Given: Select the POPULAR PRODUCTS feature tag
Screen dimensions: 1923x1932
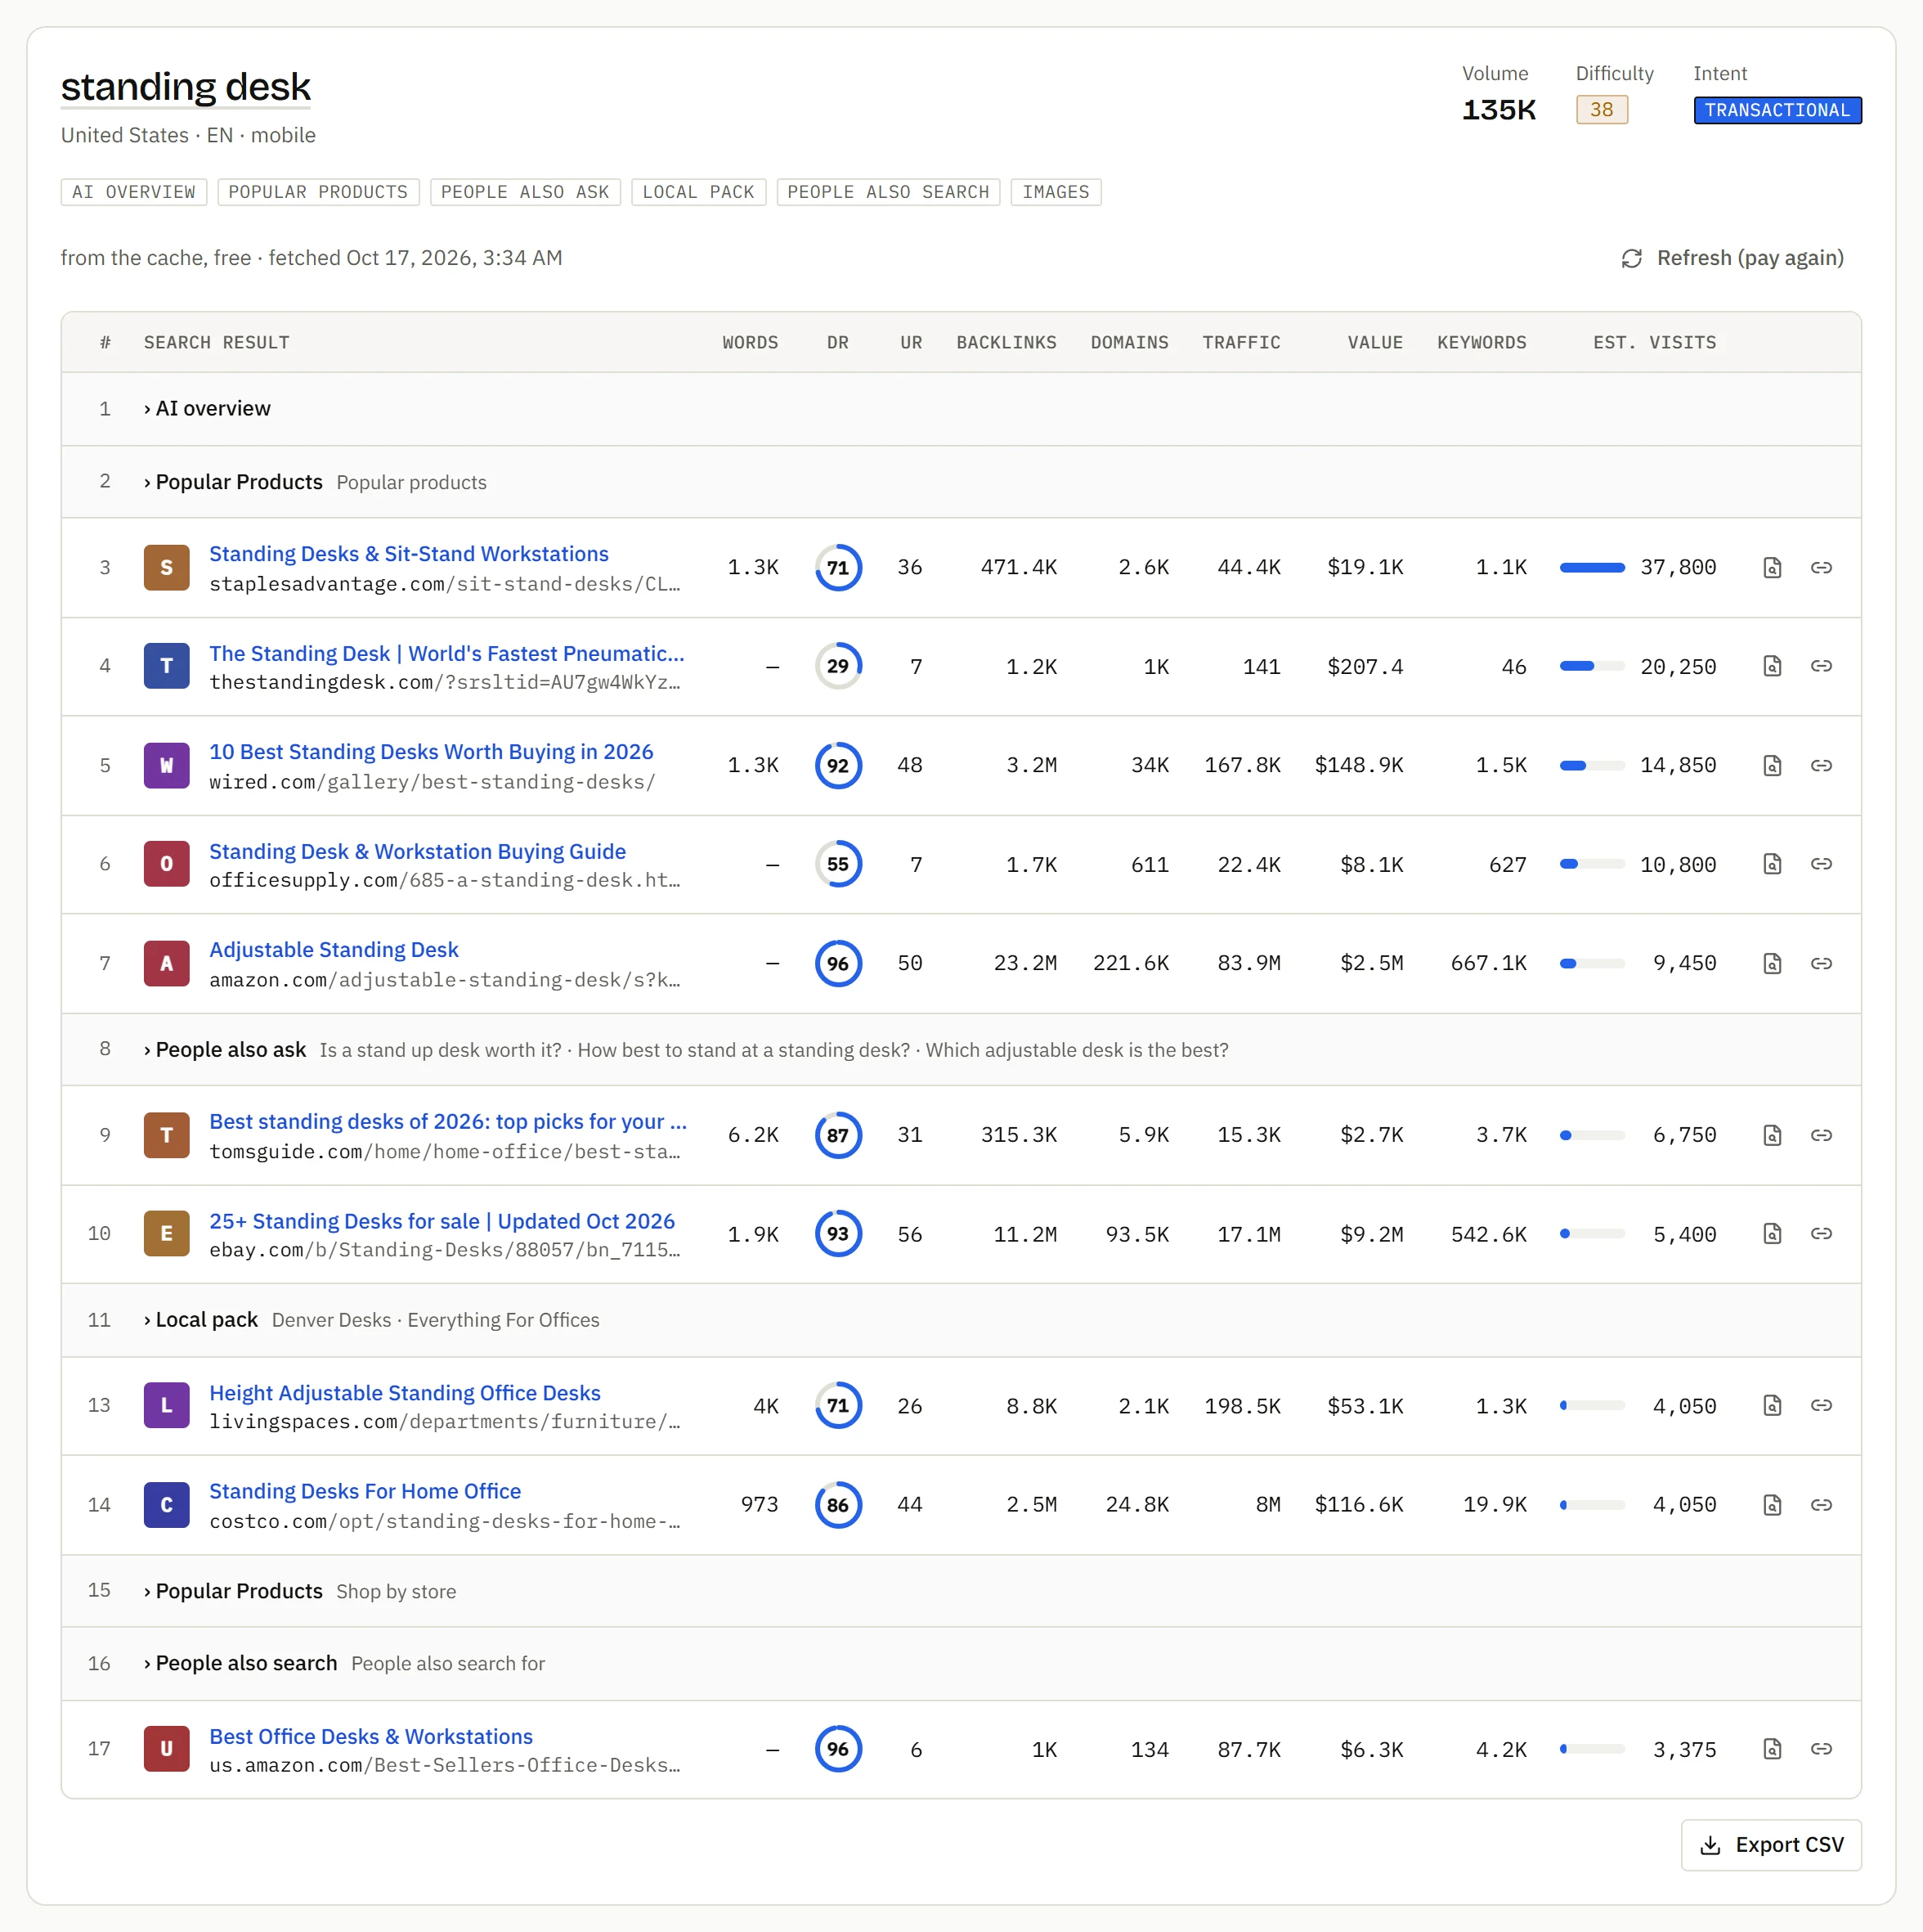Looking at the screenshot, I should click(318, 192).
